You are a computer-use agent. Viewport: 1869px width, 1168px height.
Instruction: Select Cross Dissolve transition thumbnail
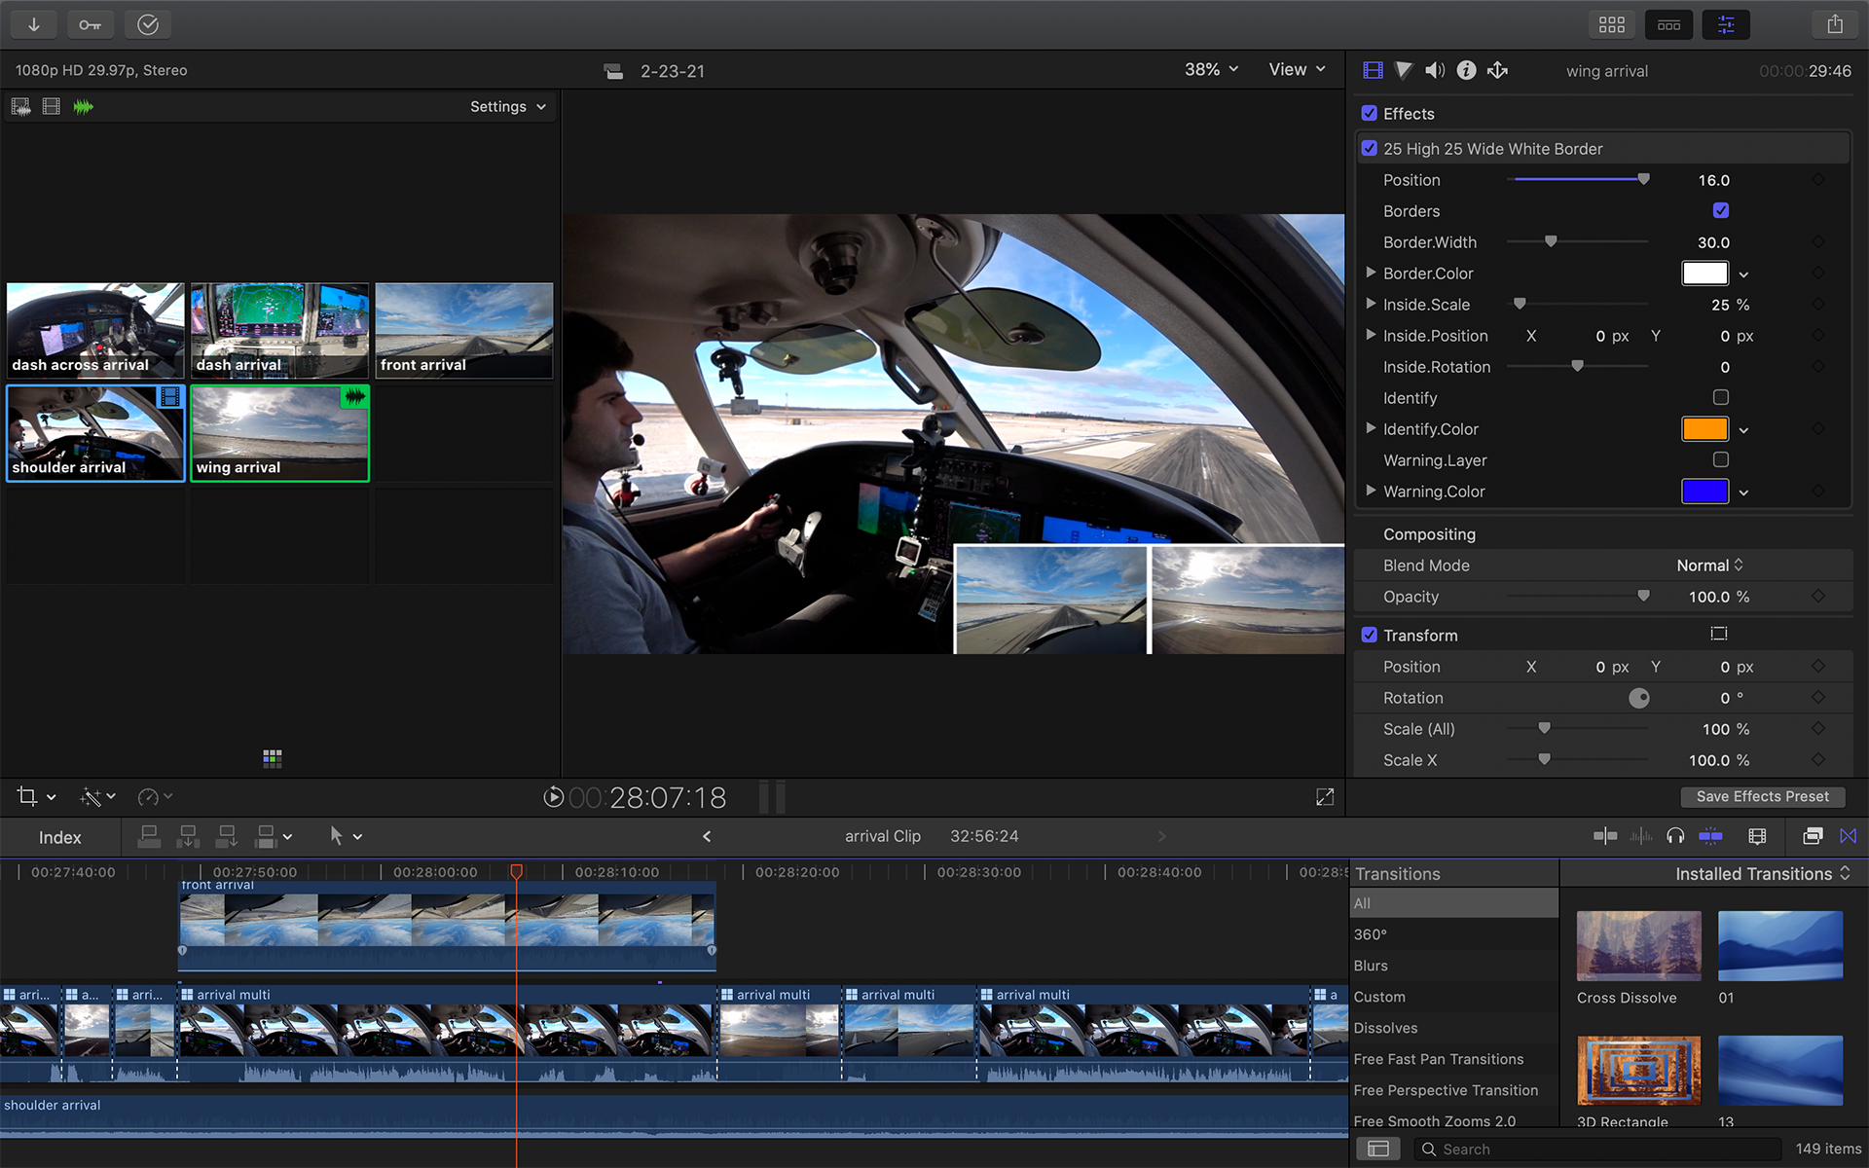click(x=1638, y=945)
